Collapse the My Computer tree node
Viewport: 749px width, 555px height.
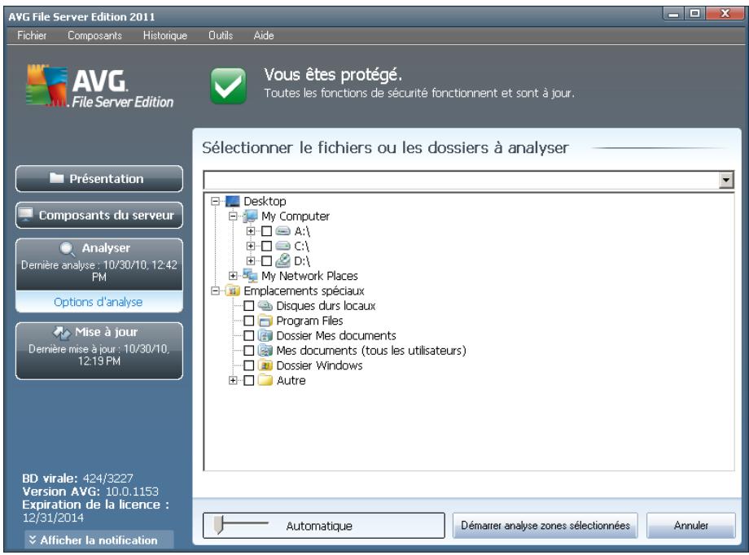point(233,216)
